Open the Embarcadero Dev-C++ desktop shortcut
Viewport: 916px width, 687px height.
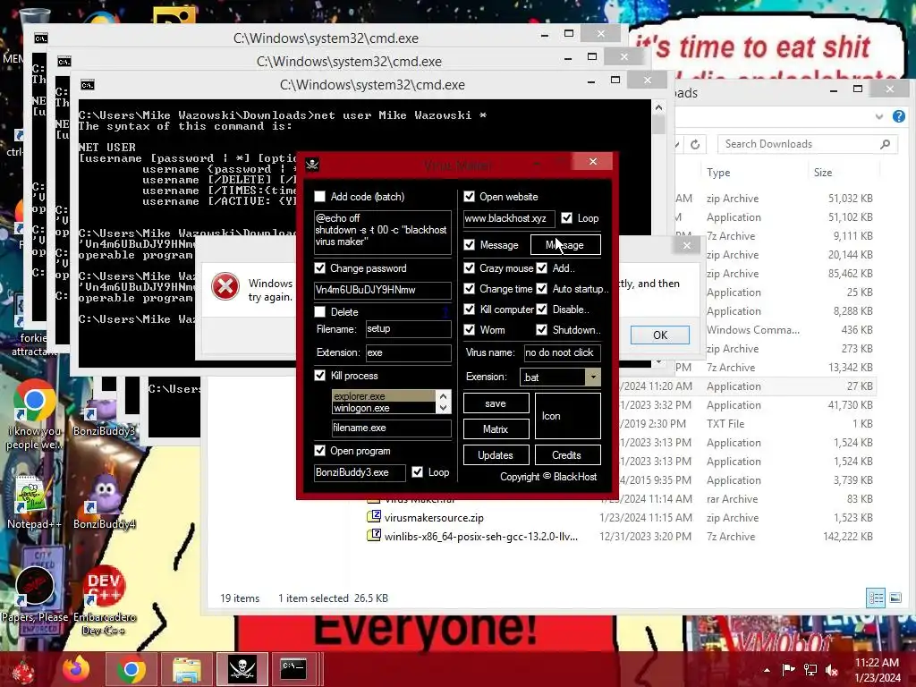(104, 598)
